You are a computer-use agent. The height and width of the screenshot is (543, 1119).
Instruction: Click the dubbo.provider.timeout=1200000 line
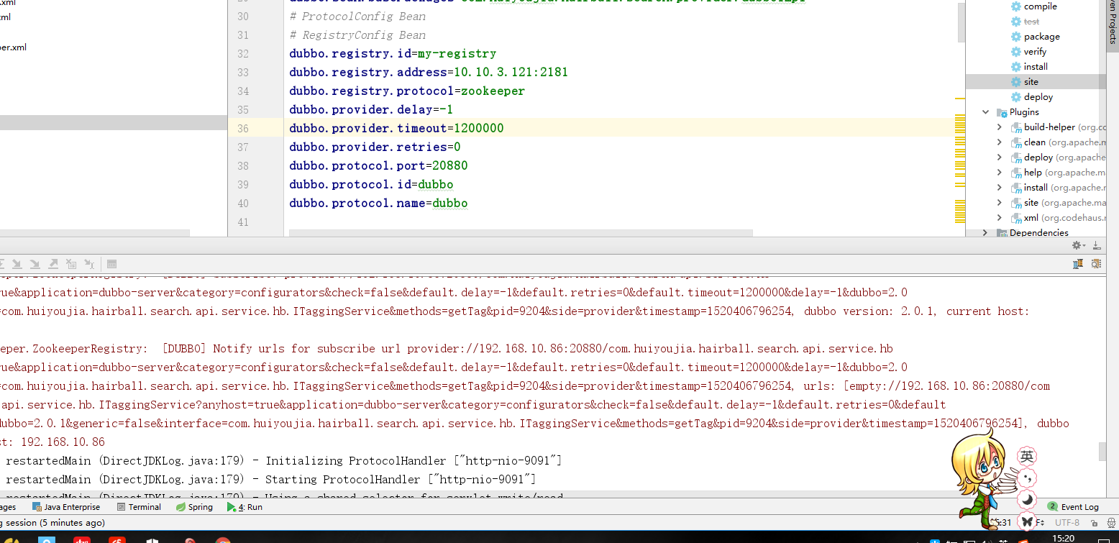tap(396, 128)
